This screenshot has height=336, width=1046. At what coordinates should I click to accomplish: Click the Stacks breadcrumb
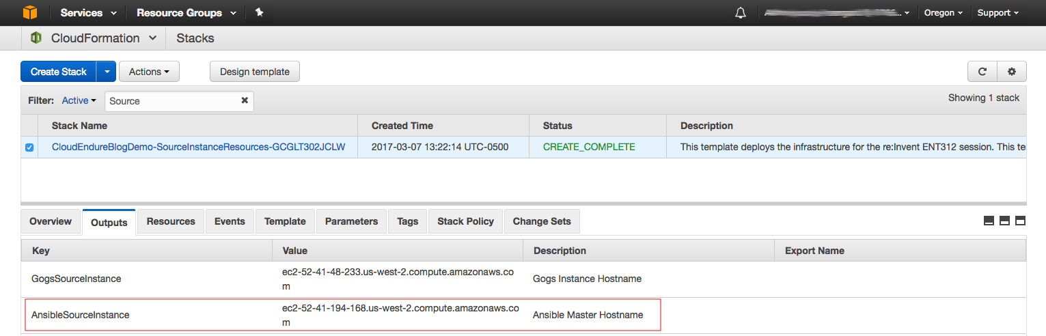point(195,38)
